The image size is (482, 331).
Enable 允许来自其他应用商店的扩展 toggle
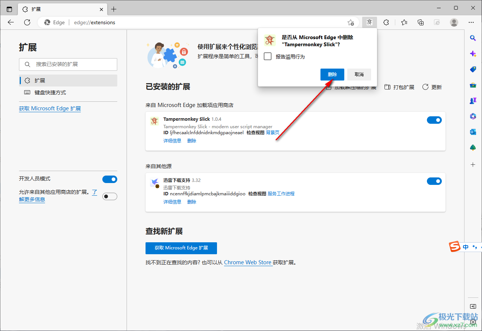click(109, 196)
